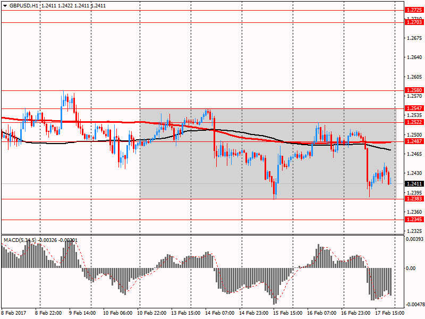Click the 1.2580 resistance level label
The width and height of the screenshot is (425, 319).
coord(414,90)
